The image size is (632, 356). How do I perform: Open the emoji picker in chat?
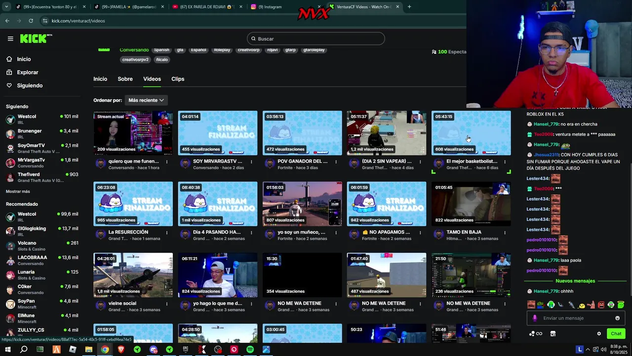[x=617, y=318]
